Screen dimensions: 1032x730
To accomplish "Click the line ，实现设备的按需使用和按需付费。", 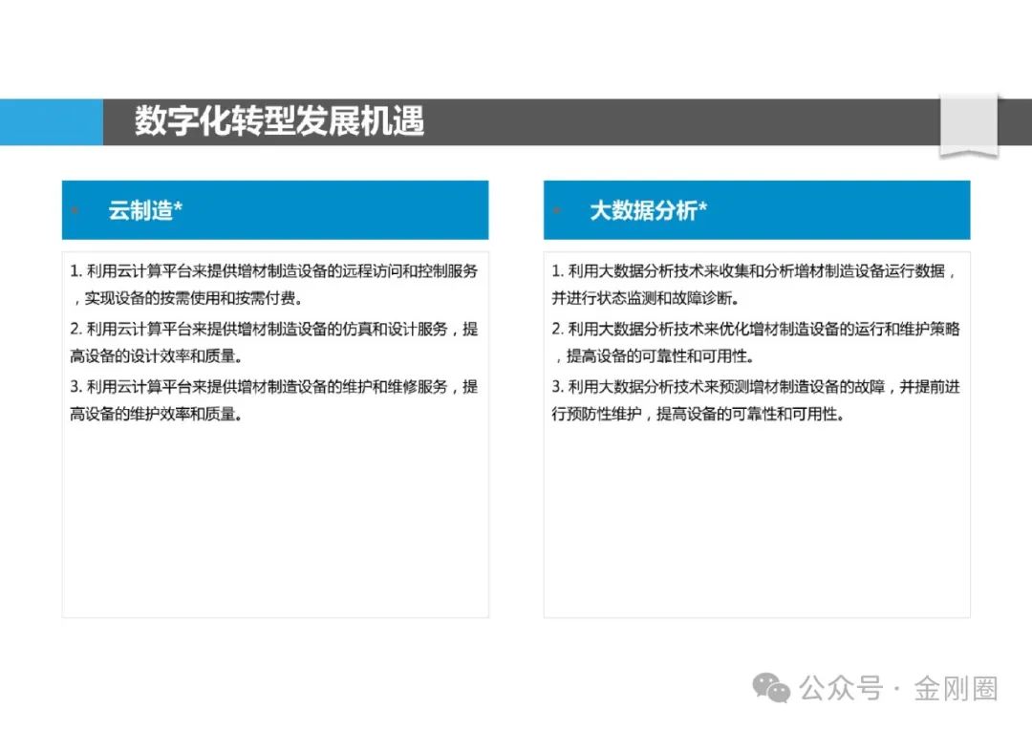I will point(187,298).
